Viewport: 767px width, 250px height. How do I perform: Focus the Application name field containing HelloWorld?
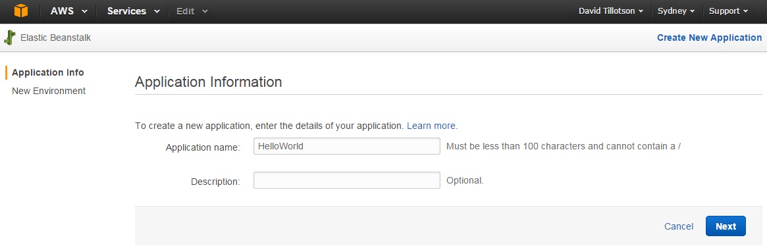coord(347,146)
